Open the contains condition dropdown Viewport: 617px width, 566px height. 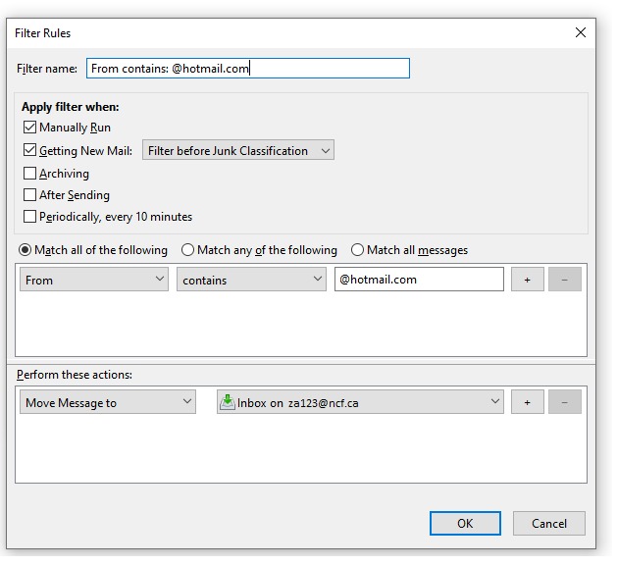[x=251, y=280]
